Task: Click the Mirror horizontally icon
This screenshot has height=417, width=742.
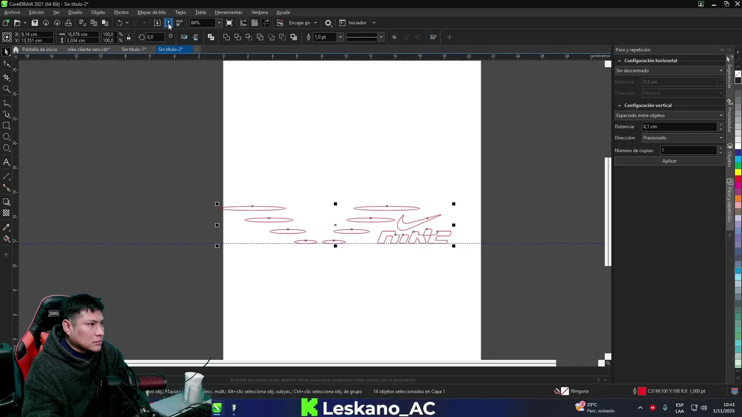Action: tap(184, 37)
